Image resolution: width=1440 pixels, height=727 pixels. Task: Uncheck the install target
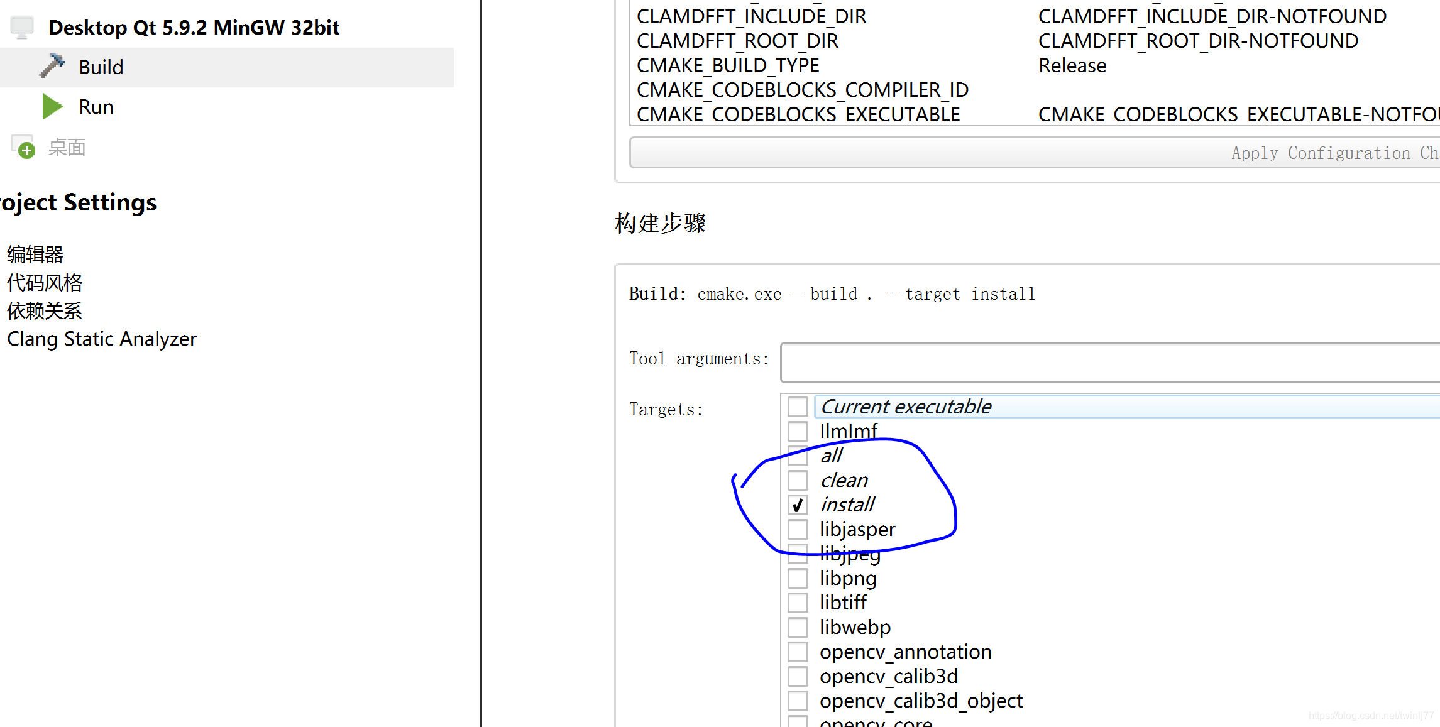(x=798, y=505)
